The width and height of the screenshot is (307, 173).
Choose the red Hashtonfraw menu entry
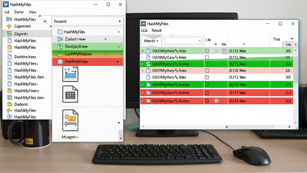(x=88, y=62)
